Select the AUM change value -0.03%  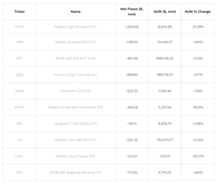198,140
